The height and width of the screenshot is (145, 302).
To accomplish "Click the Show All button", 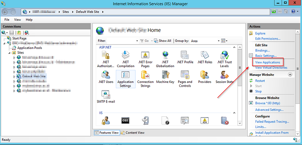I will (163, 41).
